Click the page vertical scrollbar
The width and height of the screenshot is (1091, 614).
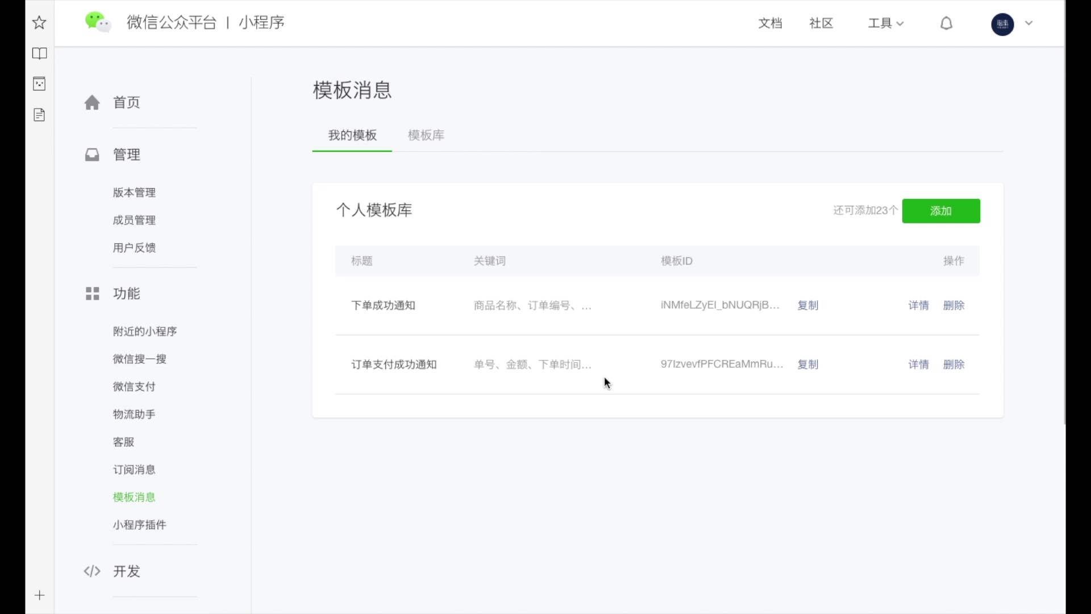(1065, 236)
